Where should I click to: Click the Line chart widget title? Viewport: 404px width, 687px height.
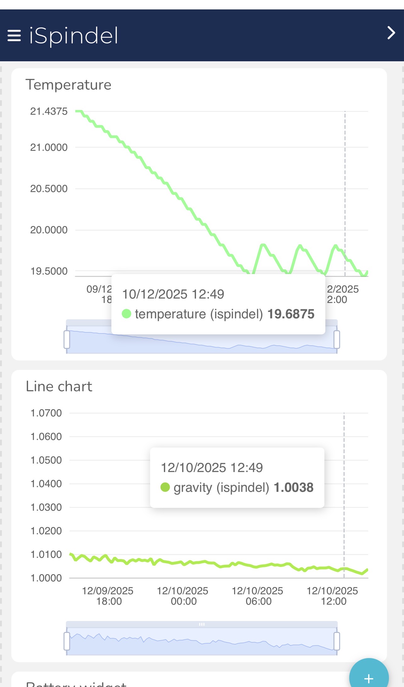pos(59,387)
